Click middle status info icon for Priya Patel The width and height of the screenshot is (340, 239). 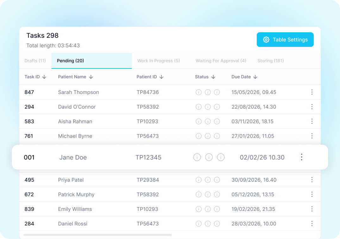tap(208, 180)
